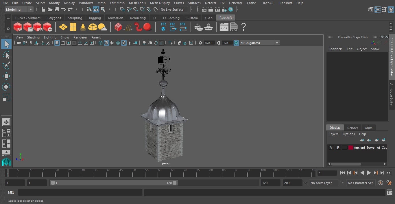This screenshot has width=395, height=204.
Task: Go to end of playback range
Action: click(389, 173)
